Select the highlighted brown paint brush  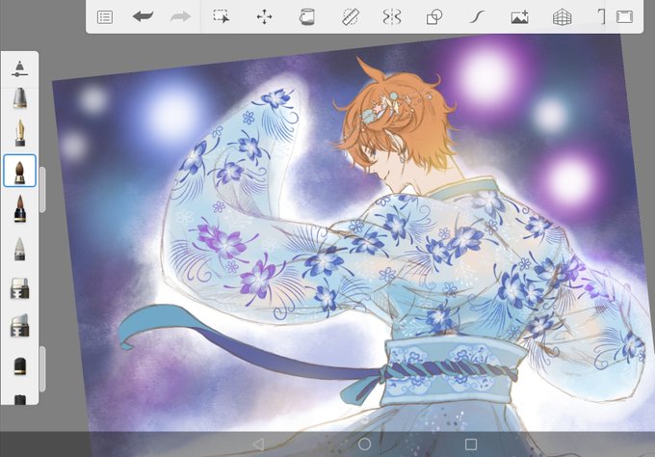coord(19,171)
